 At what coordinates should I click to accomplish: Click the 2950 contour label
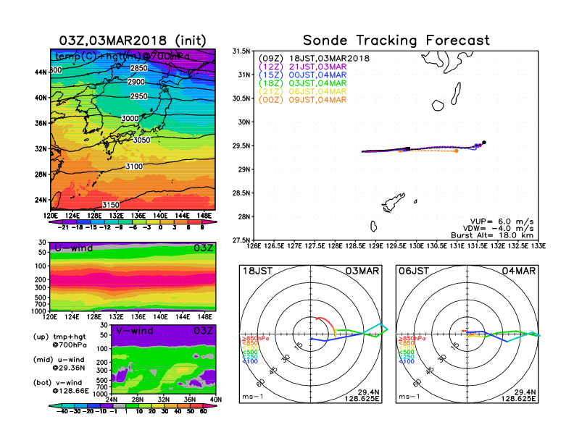139,96
